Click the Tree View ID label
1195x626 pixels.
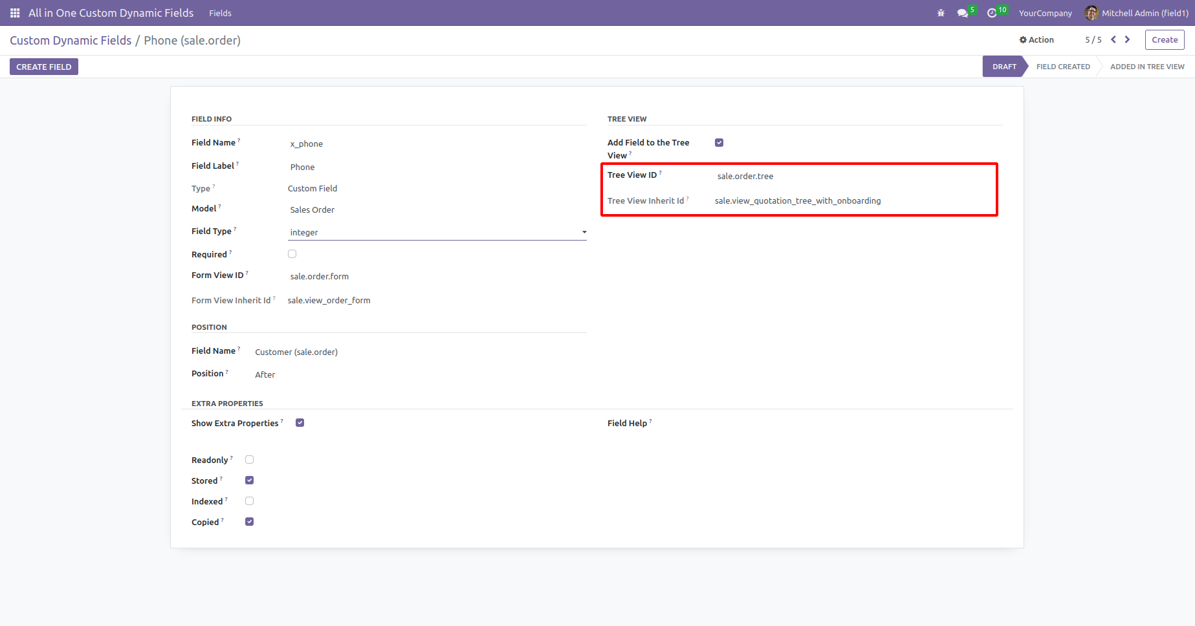tap(632, 175)
